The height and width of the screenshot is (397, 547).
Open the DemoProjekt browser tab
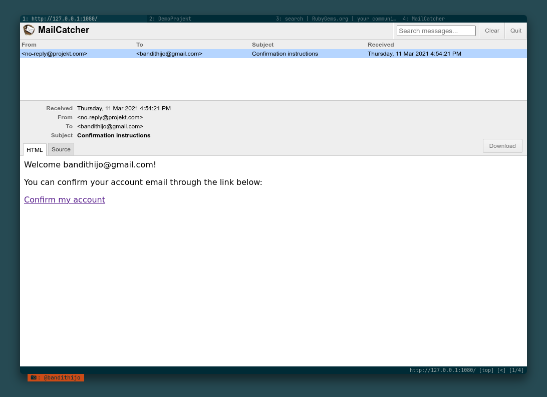(x=170, y=19)
